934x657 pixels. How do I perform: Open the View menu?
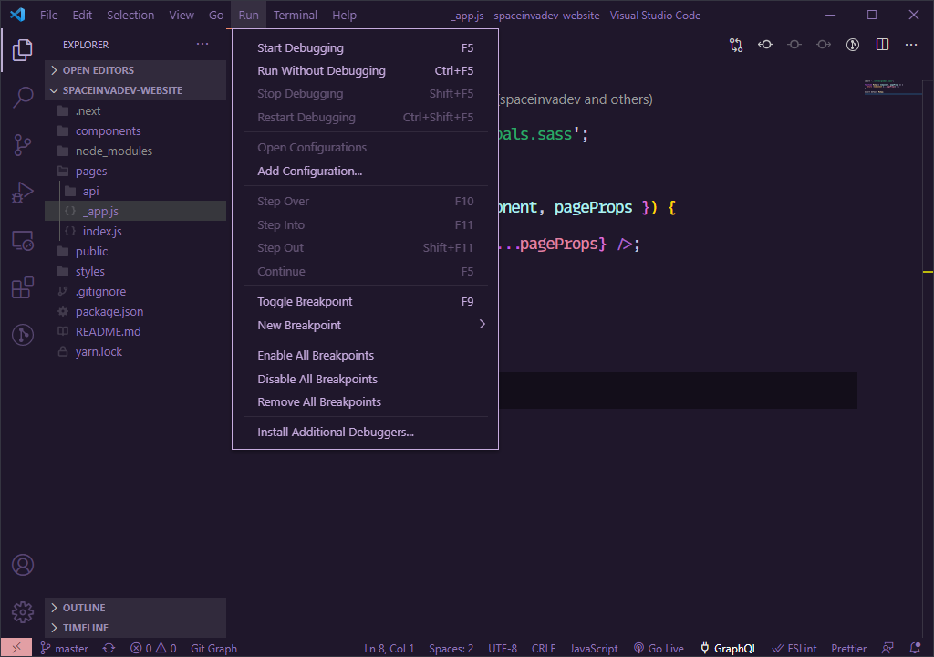point(182,15)
